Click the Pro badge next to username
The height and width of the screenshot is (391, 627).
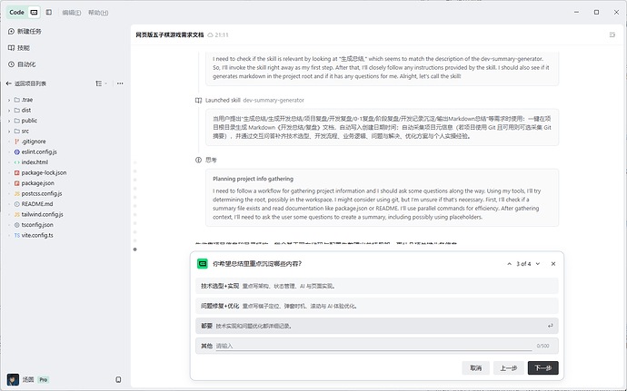point(44,380)
